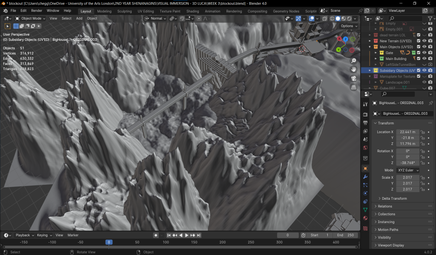The width and height of the screenshot is (436, 255).
Task: Hide Gate collection in viewport
Action: pyautogui.click(x=425, y=52)
